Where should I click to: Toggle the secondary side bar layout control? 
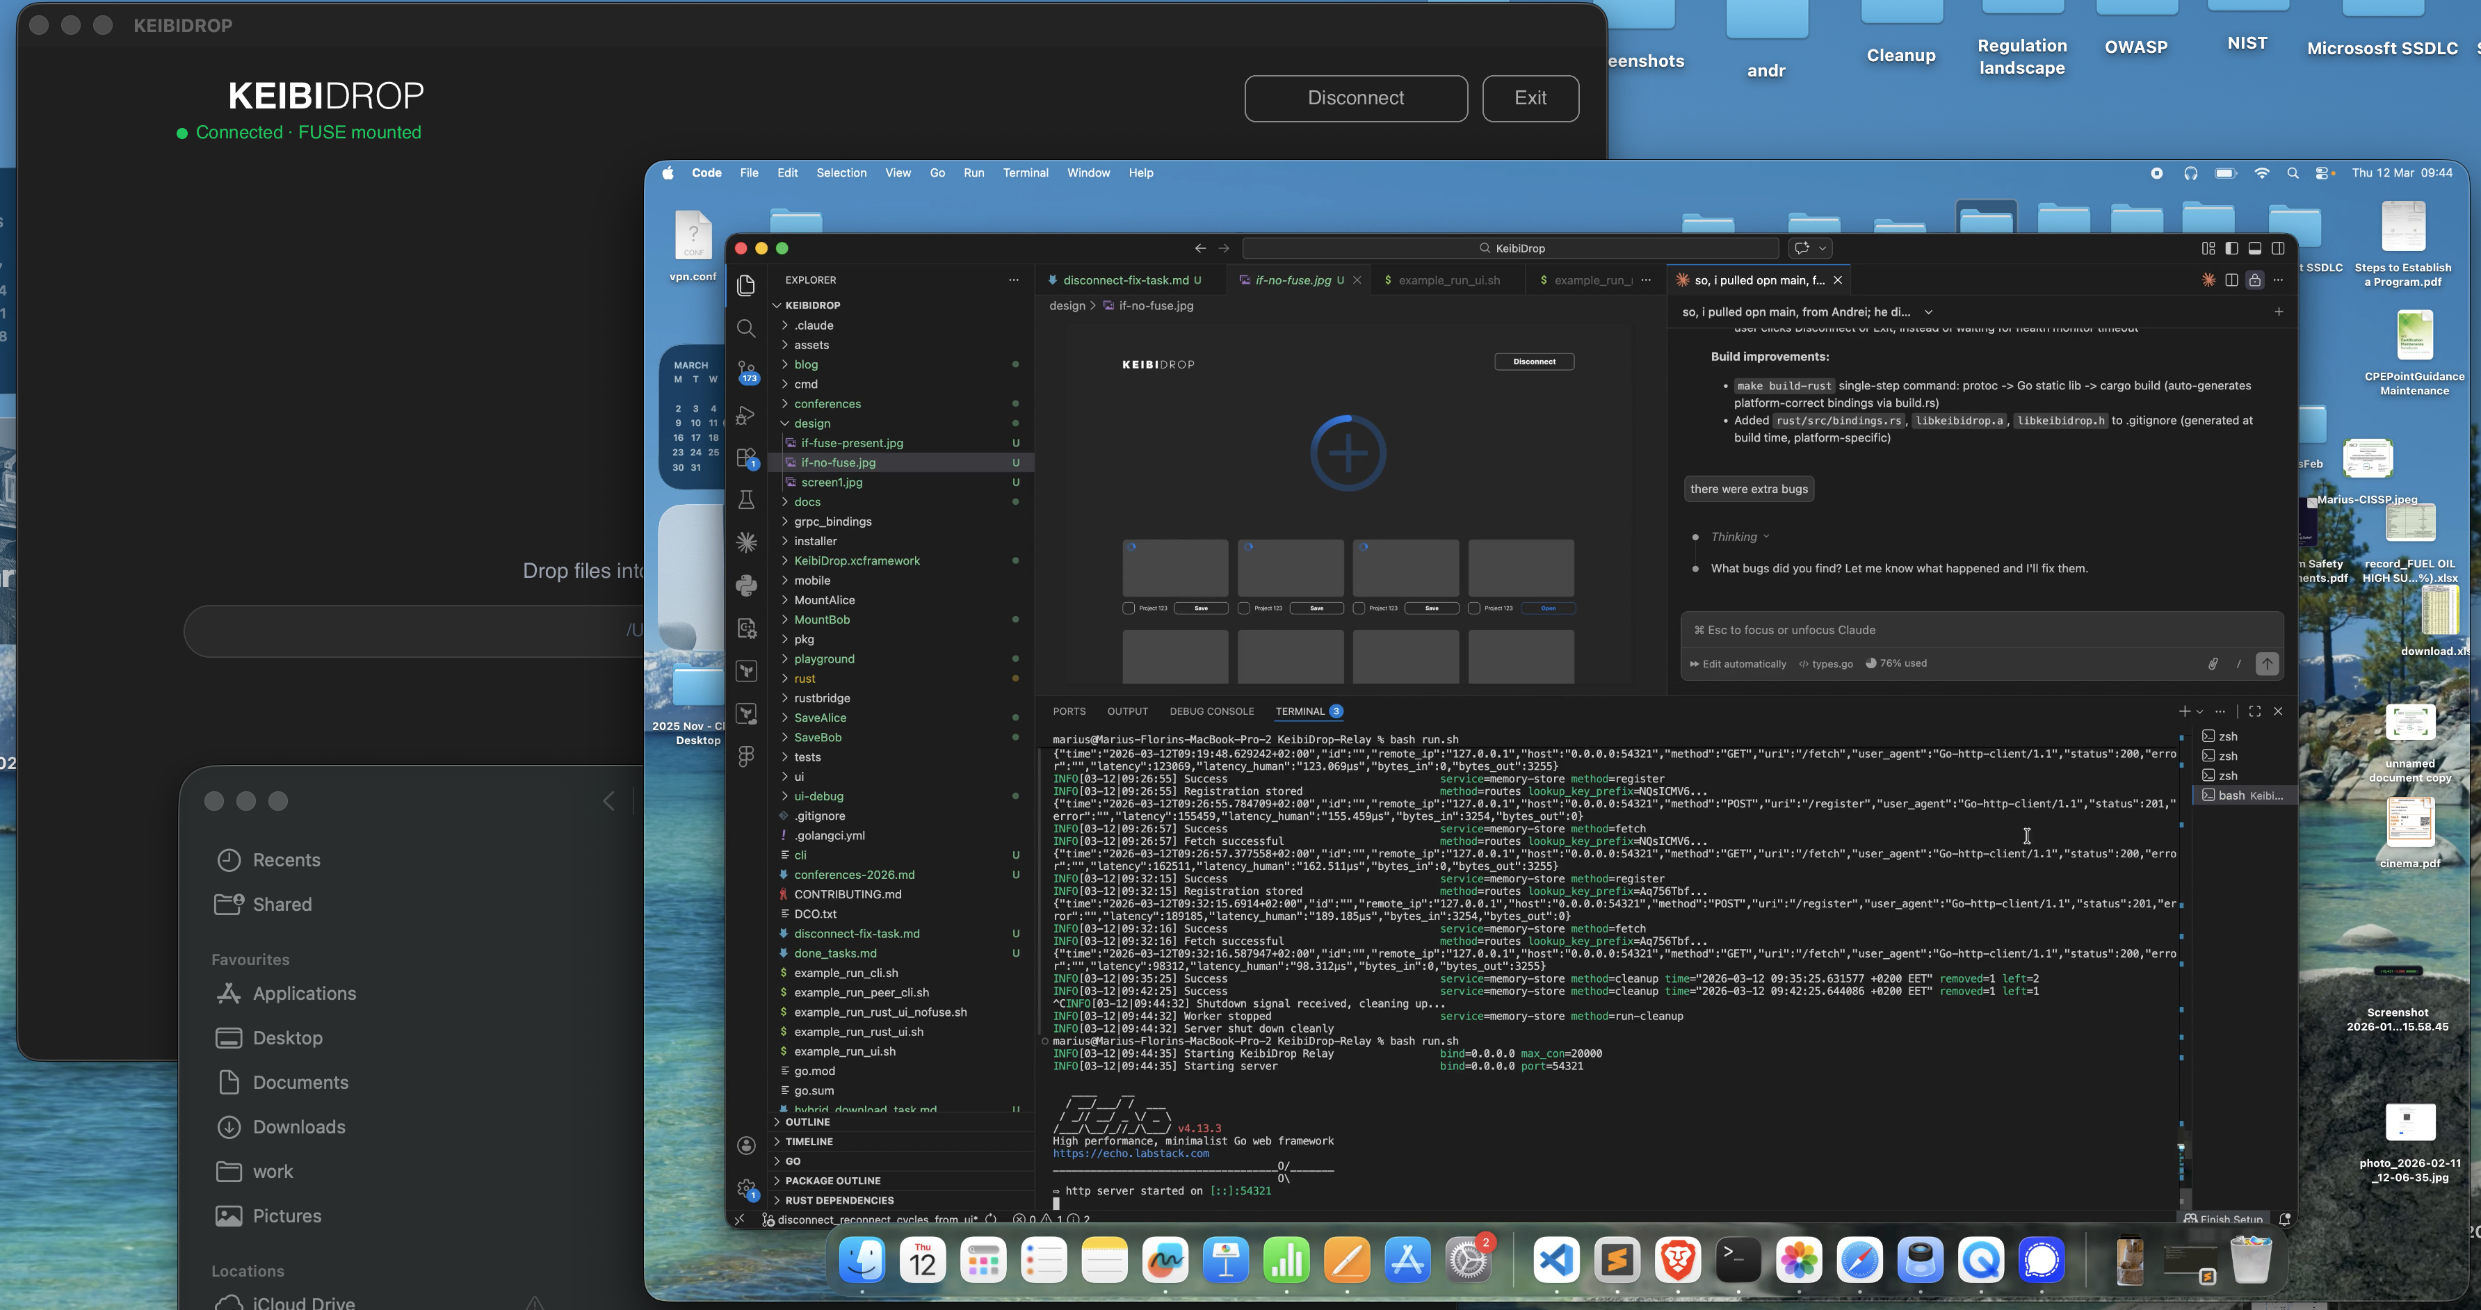2277,248
